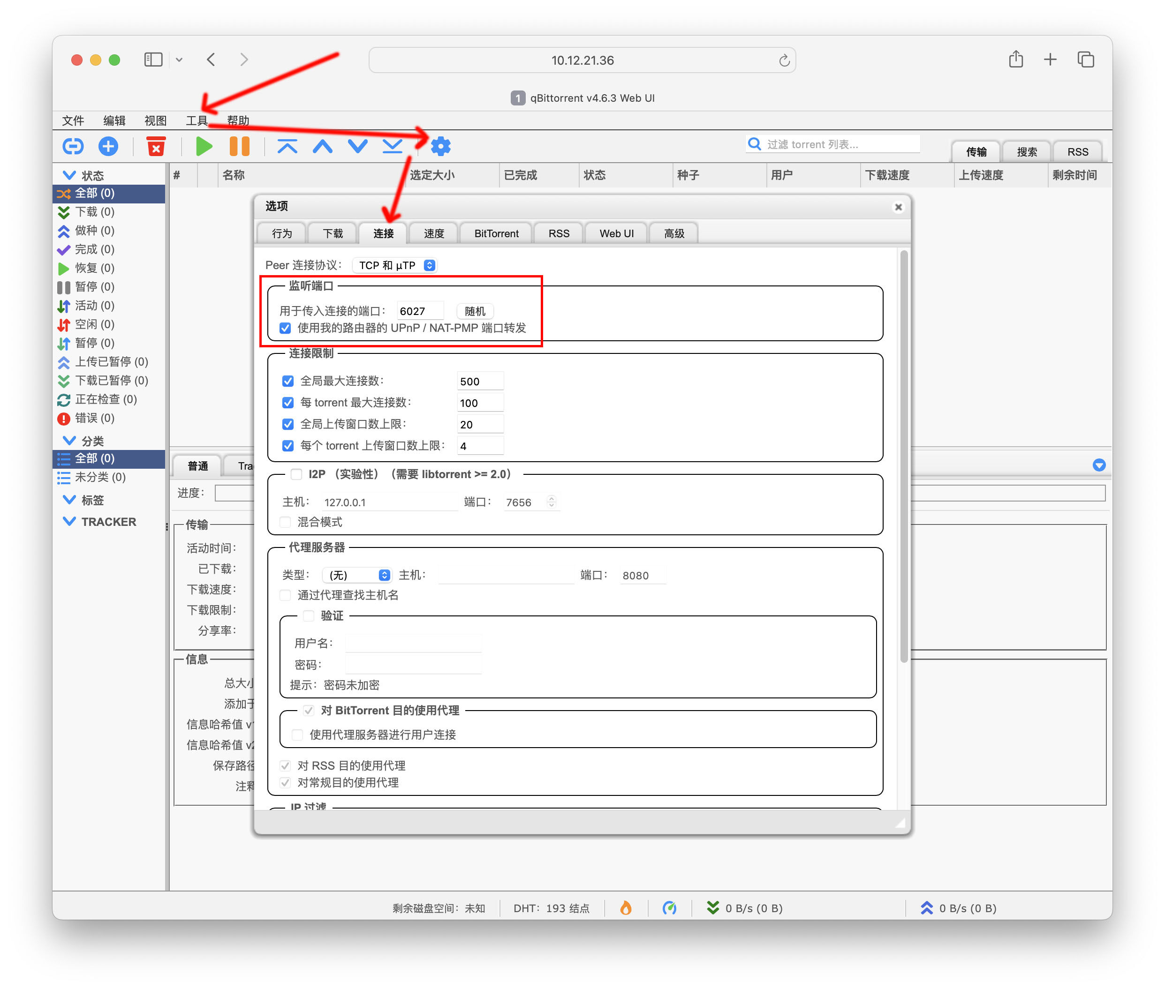Open options with the gear icon
Screen dimensions: 1165x989
[x=440, y=146]
